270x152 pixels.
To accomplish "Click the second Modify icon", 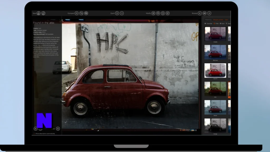I will 158,13.
